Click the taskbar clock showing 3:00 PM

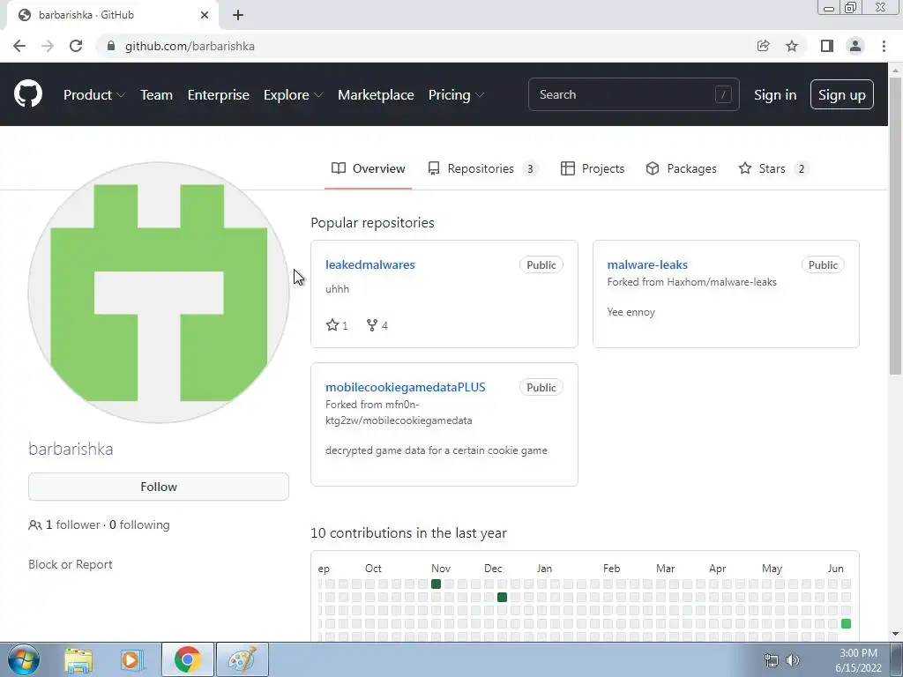(858, 660)
